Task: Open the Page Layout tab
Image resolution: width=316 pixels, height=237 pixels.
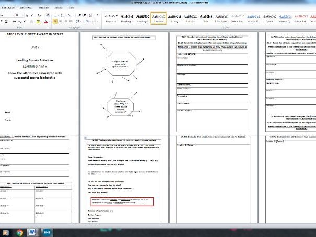Action: click(7, 8)
